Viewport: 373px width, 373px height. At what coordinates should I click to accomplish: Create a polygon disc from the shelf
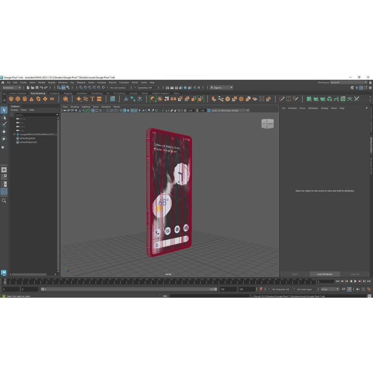coord(52,99)
